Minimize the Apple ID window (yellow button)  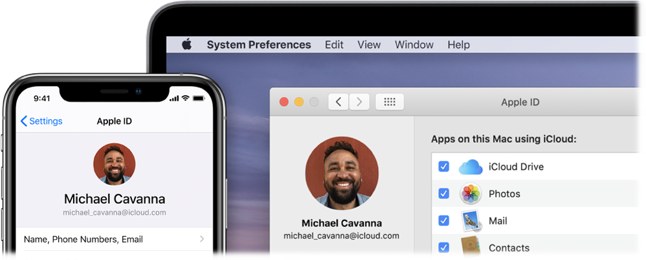[x=298, y=102]
